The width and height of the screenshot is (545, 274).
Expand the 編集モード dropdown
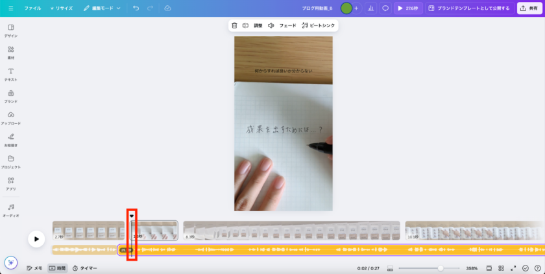pos(102,8)
